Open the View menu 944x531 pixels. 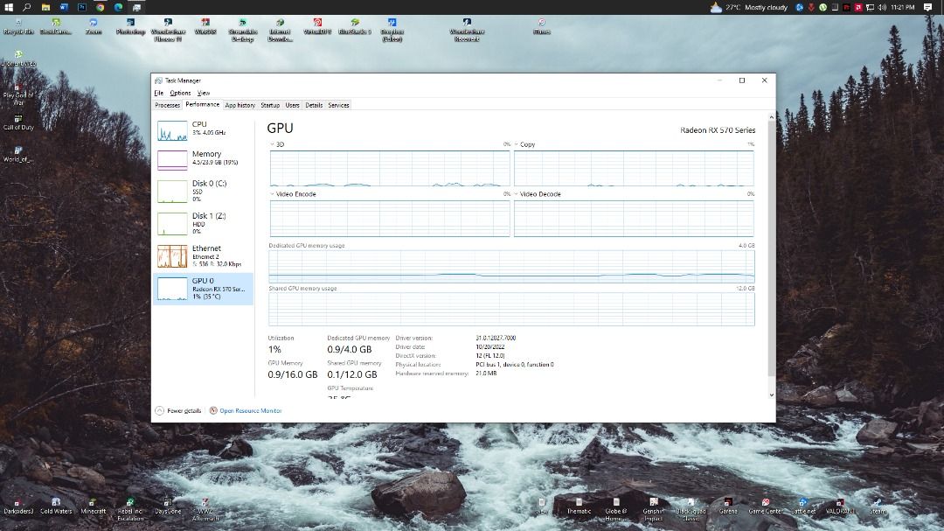click(x=204, y=93)
